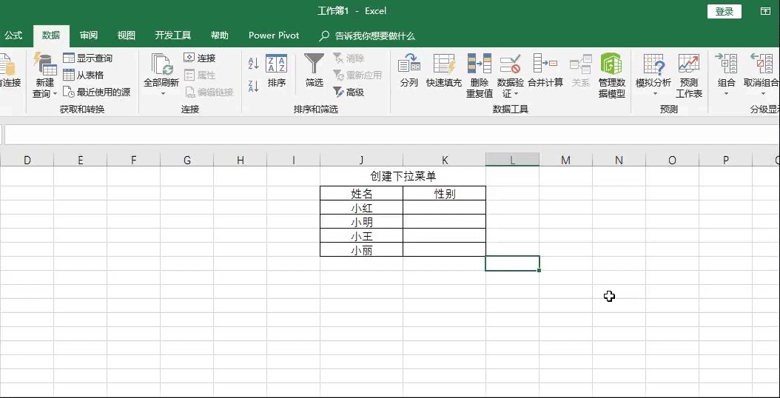Click the 取消组合 (Ungroup) icon
Viewport: 780px width, 398px height.
coord(761,64)
